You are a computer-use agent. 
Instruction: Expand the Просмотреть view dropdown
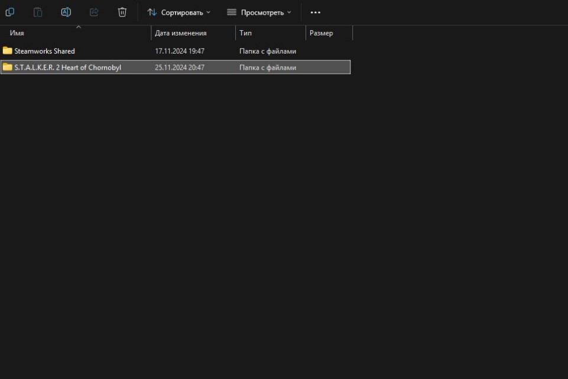pyautogui.click(x=259, y=12)
